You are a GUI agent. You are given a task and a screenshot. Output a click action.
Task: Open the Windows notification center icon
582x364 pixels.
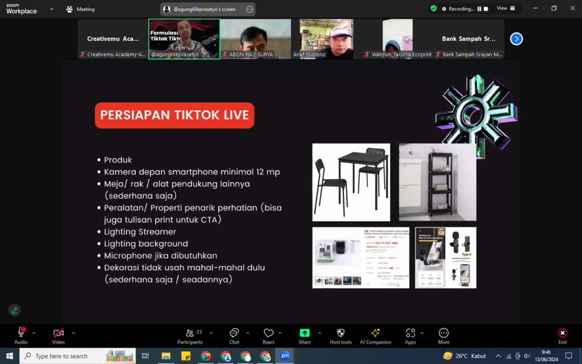[568, 356]
